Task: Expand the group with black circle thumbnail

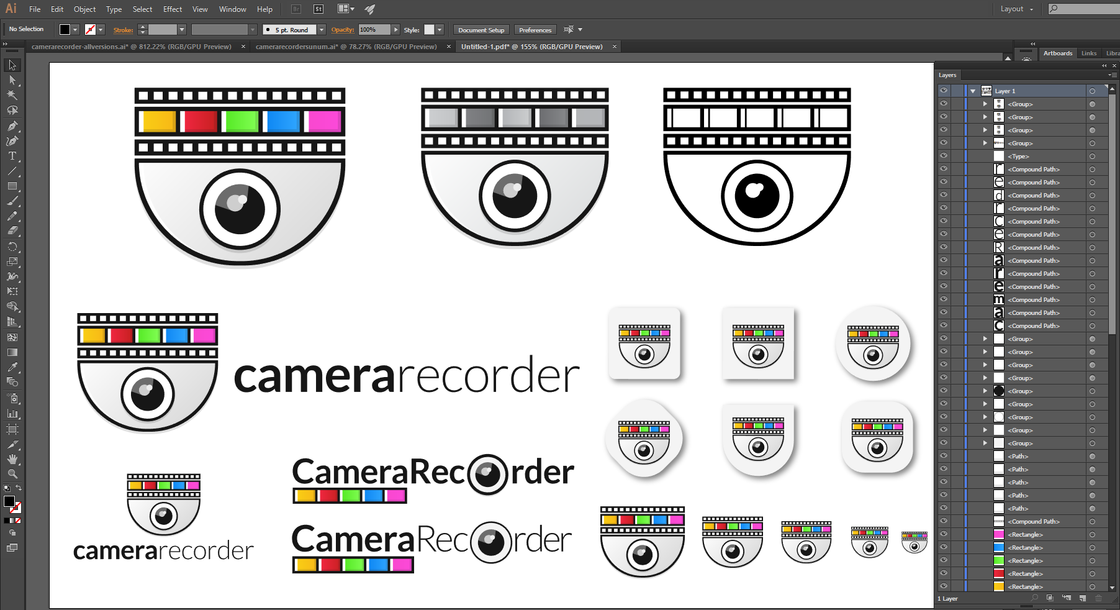Action: tap(985, 391)
